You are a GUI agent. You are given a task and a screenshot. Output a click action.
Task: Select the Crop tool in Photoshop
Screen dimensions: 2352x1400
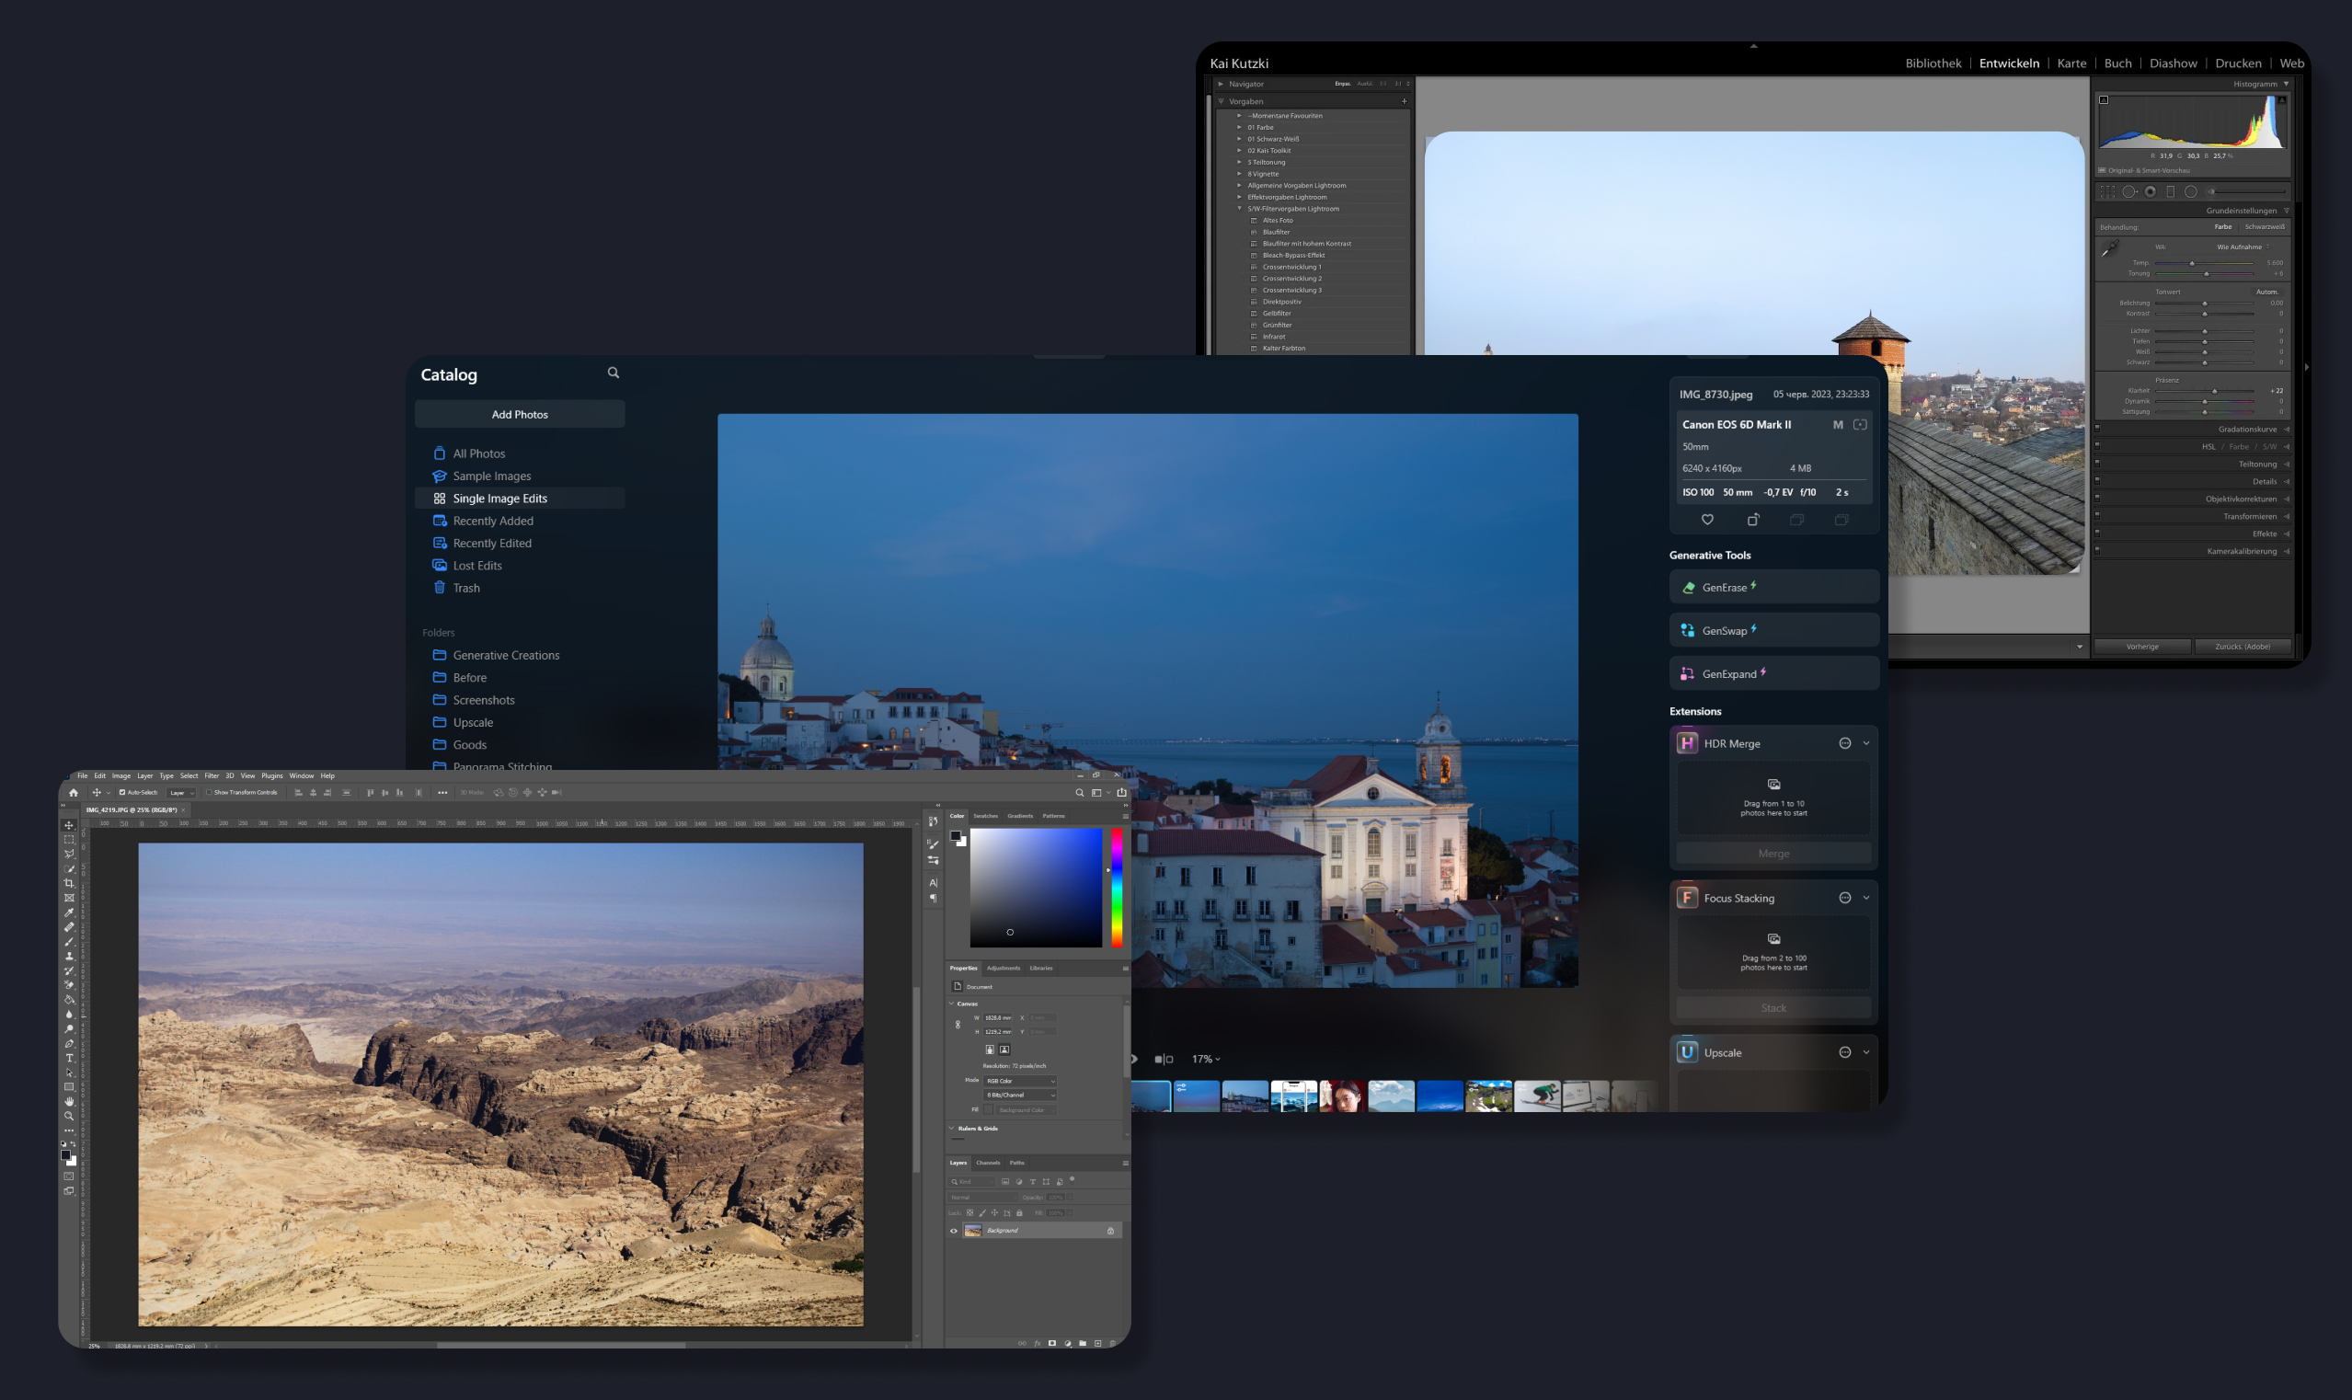point(69,883)
